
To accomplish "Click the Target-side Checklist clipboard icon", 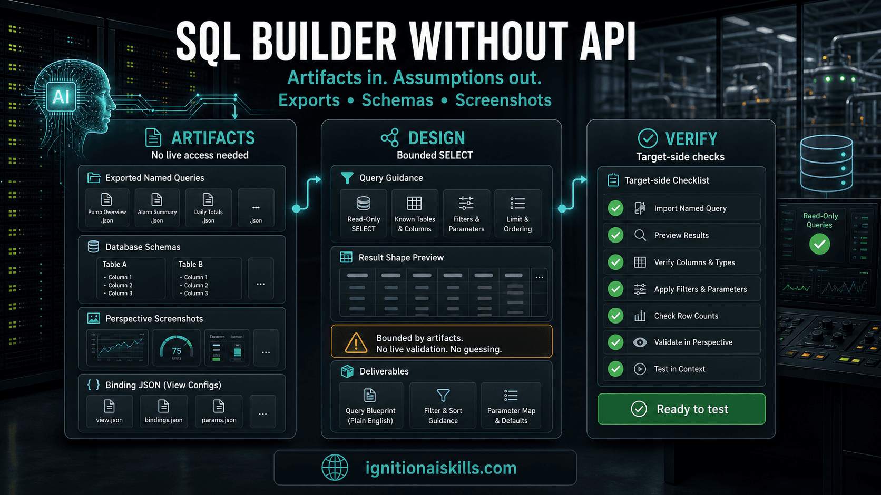I will coord(613,180).
